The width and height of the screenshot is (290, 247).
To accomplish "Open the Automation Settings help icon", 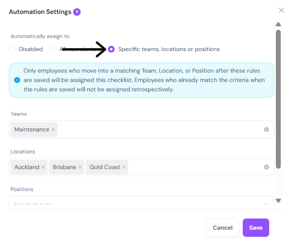I will pyautogui.click(x=77, y=12).
